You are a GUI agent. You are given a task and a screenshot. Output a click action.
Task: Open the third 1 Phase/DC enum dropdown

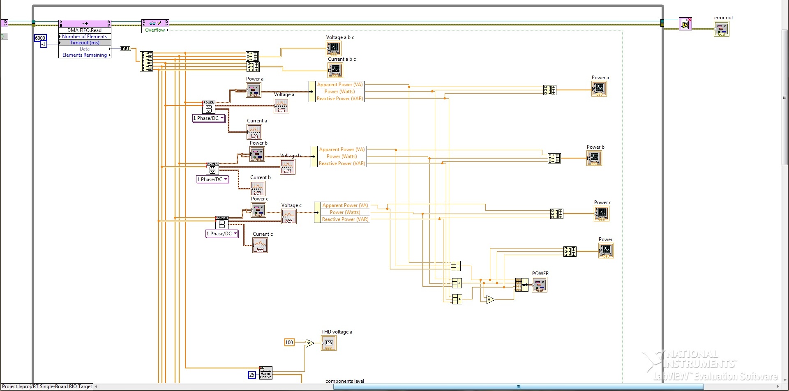tap(222, 234)
